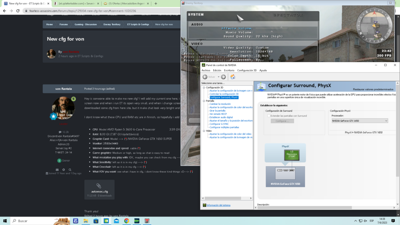Click the LG Electronics 27GN7 display box
This screenshot has height=225, width=400.
292,155
